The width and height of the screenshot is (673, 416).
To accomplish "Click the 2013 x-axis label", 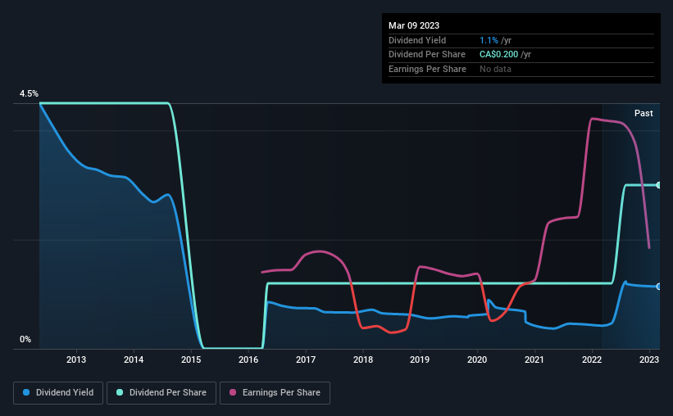I will pyautogui.click(x=76, y=359).
